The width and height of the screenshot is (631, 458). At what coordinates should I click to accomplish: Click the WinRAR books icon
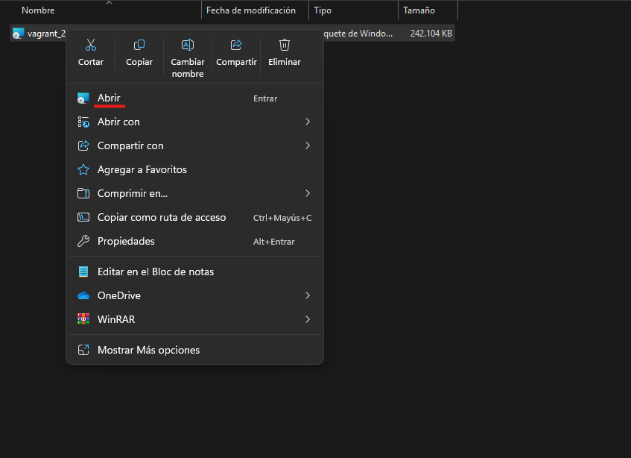(83, 319)
